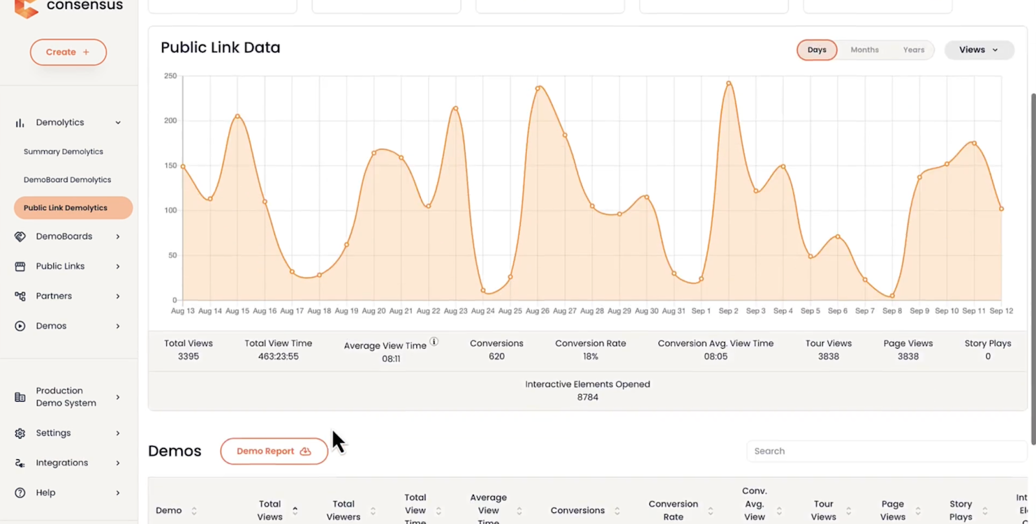Expand the DemoBoards menu chevron
The height and width of the screenshot is (524, 1036).
pyautogui.click(x=118, y=237)
